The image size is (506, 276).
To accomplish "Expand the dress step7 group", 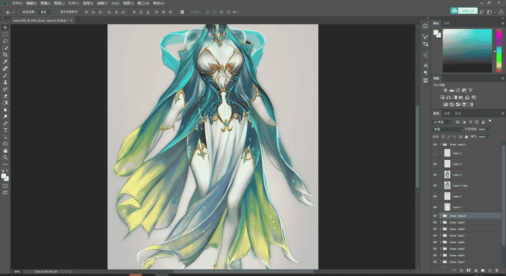I will tap(441, 235).
